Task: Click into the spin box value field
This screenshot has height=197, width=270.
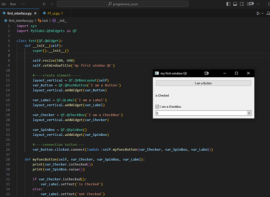Action: point(201,113)
